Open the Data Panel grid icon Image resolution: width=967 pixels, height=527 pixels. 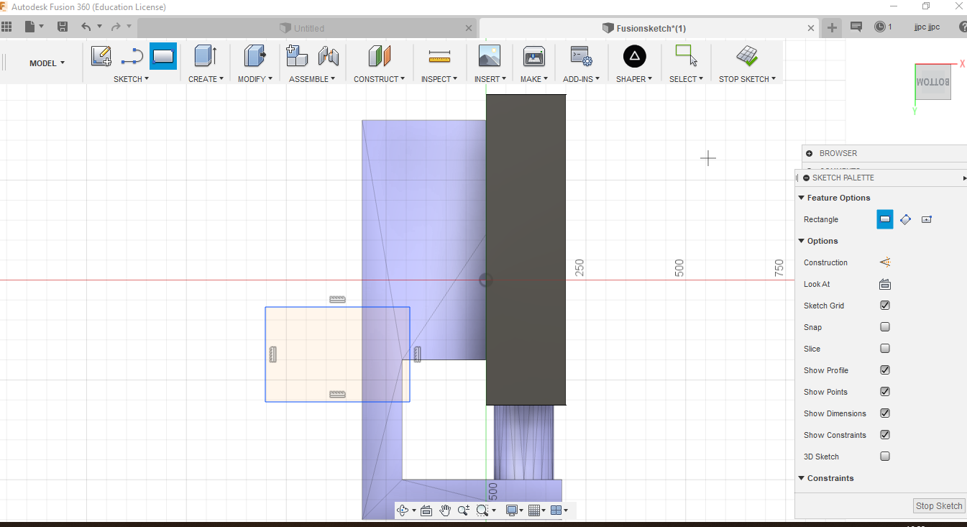pyautogui.click(x=6, y=27)
